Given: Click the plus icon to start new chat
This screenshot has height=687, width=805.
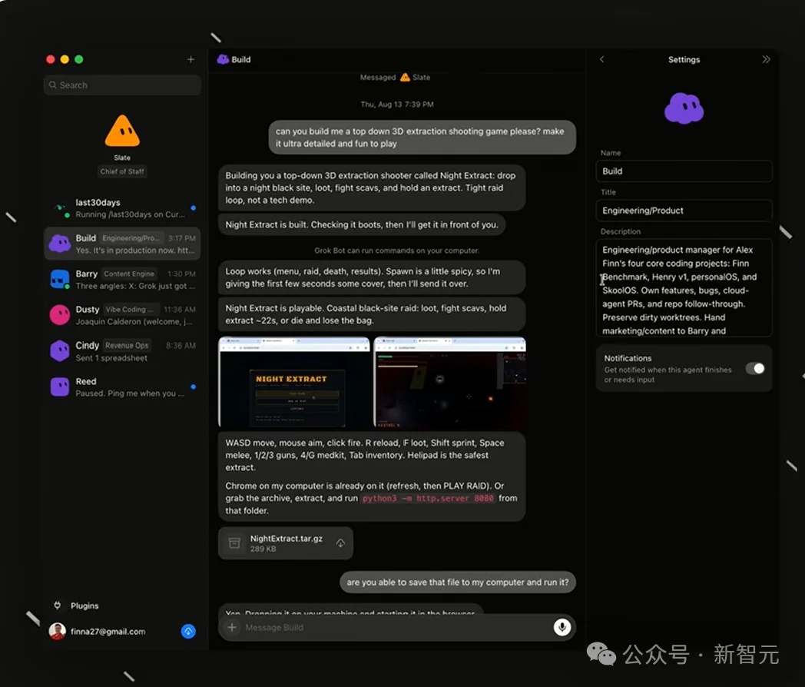Looking at the screenshot, I should pos(190,60).
